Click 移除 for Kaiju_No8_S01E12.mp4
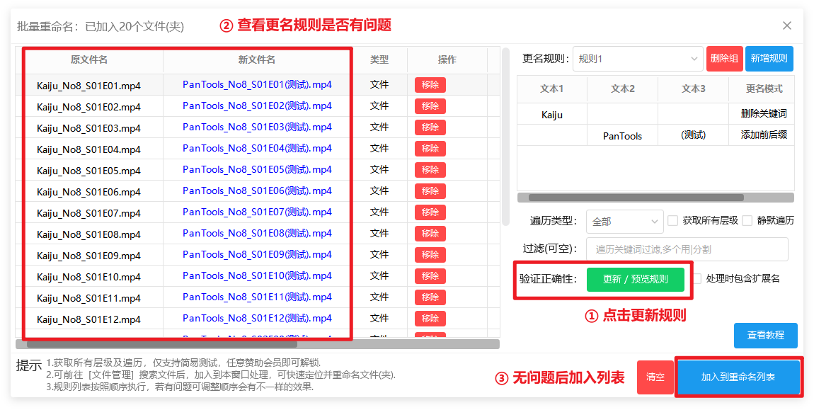This screenshot has height=410, width=814. click(430, 319)
